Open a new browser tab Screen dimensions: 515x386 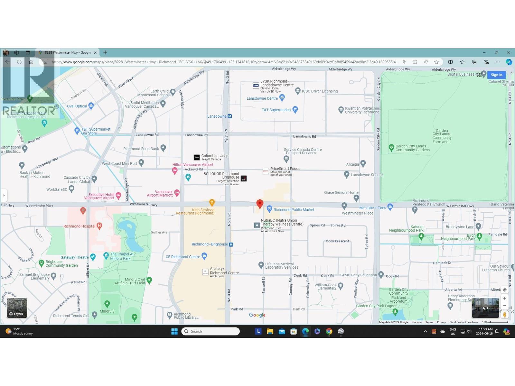click(x=105, y=52)
